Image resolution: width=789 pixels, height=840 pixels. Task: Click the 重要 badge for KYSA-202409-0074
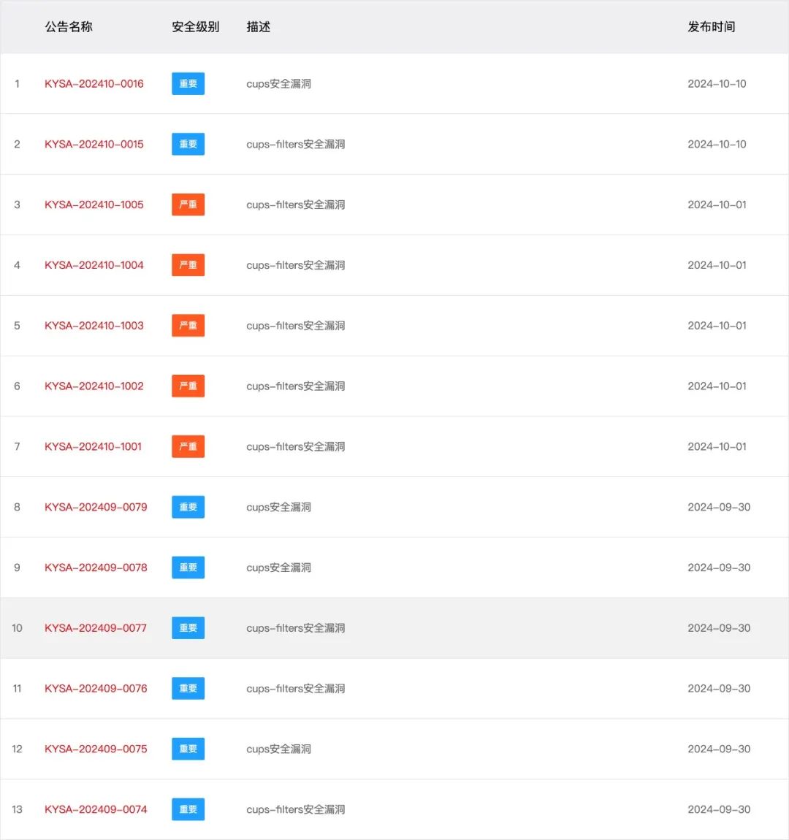coord(188,809)
